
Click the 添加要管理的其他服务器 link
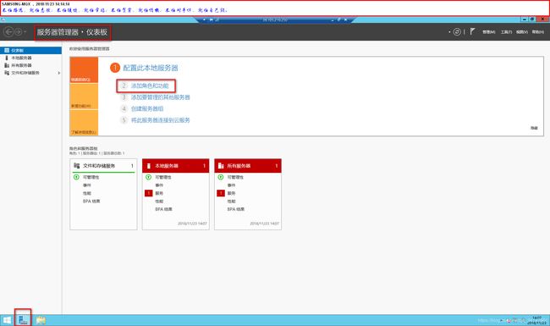click(x=160, y=97)
